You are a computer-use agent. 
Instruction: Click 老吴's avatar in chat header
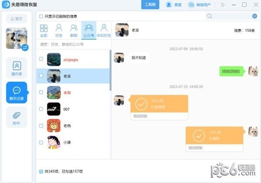point(122,30)
